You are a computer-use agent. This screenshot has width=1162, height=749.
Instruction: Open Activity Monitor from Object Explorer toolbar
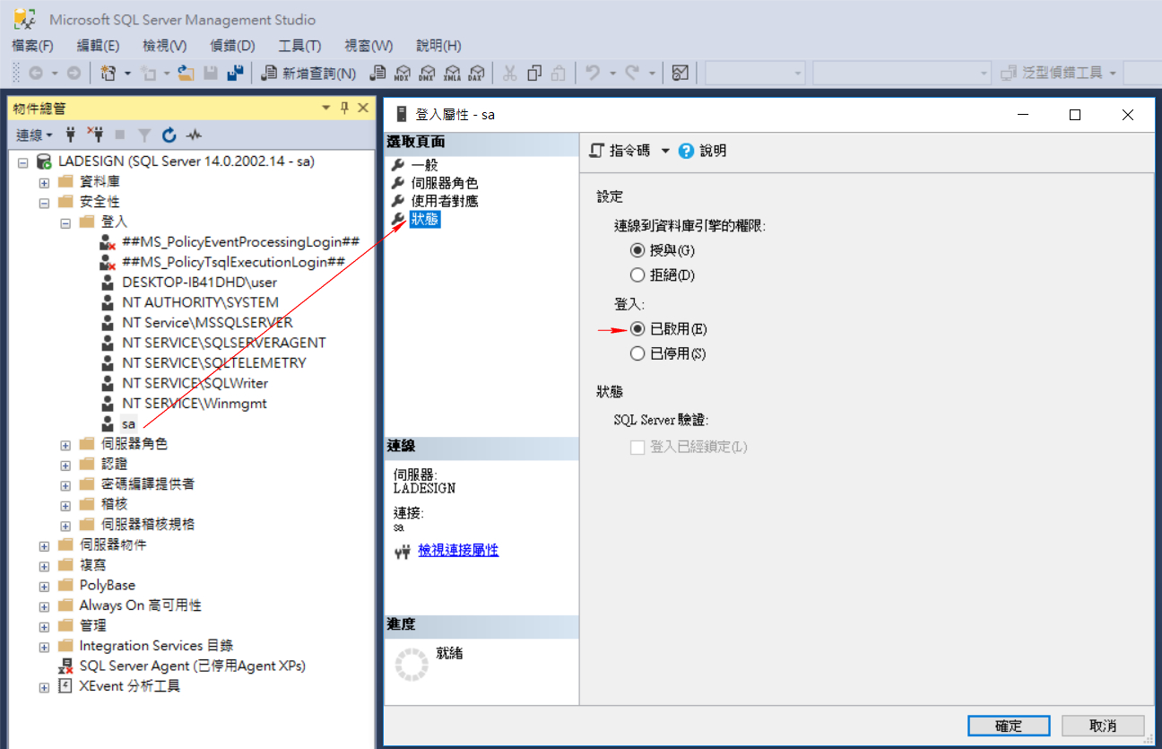pos(193,135)
